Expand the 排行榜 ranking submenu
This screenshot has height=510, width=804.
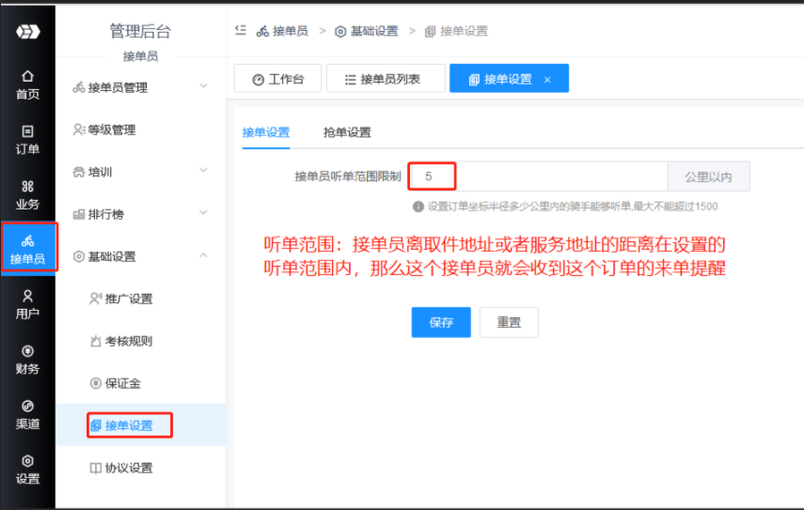140,214
